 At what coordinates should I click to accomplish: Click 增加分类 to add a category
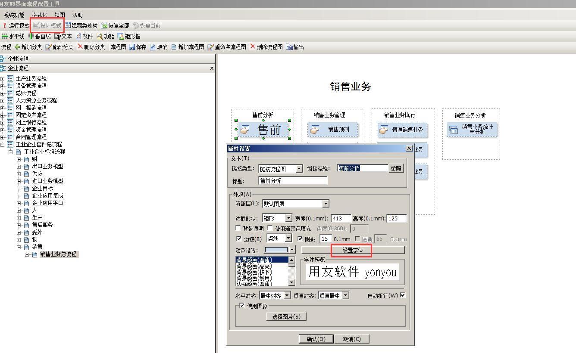click(x=28, y=47)
